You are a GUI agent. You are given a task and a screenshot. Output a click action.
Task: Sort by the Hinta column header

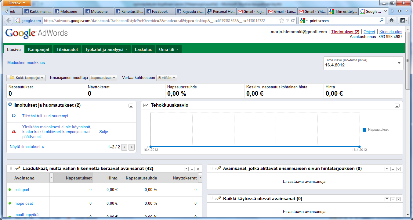[x=112, y=178]
